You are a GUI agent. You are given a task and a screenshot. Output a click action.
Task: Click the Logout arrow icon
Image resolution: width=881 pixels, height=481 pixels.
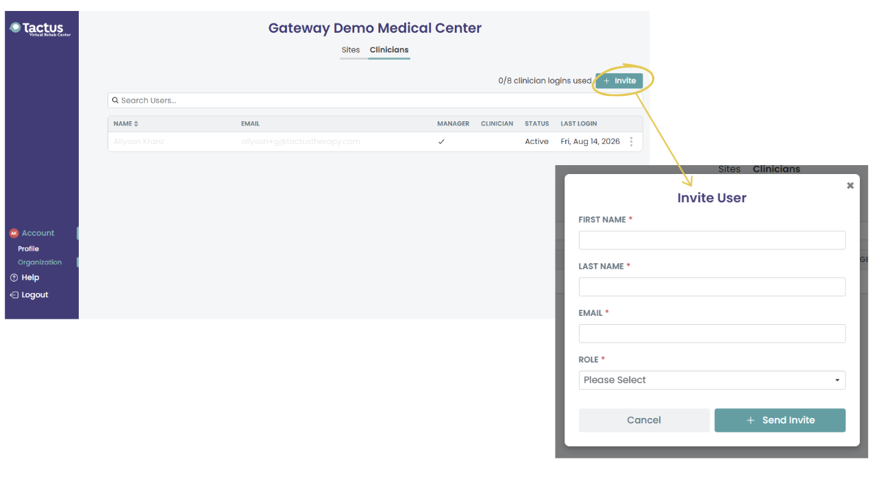[x=14, y=295]
